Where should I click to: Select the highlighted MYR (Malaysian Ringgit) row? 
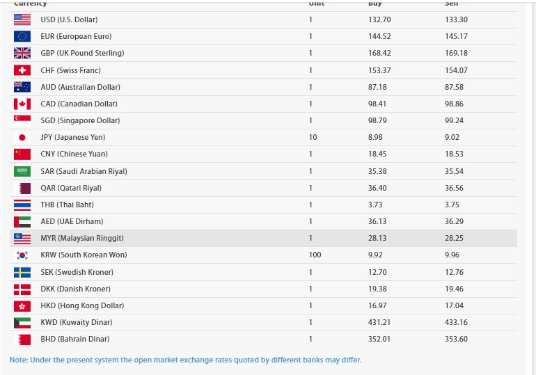tap(265, 238)
